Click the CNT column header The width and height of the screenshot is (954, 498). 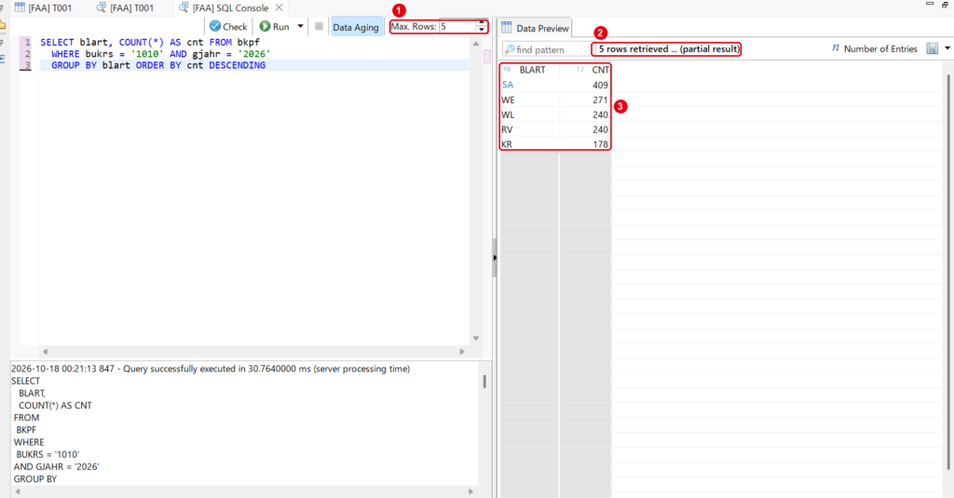(585, 70)
